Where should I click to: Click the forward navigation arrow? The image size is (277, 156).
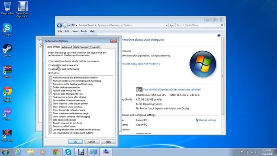65,25
